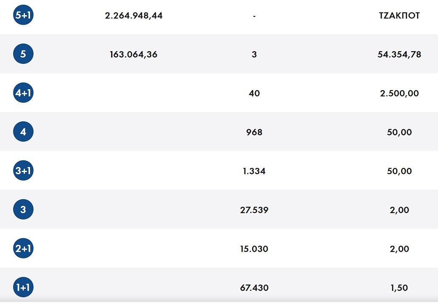Select the 3+1 category badge
Viewport: 438px width, 304px height.
tap(23, 171)
